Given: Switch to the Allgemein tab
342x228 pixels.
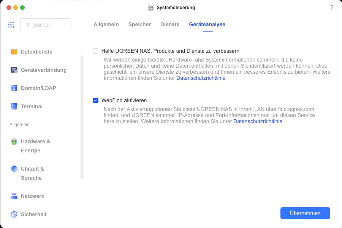Looking at the screenshot, I should [x=106, y=24].
